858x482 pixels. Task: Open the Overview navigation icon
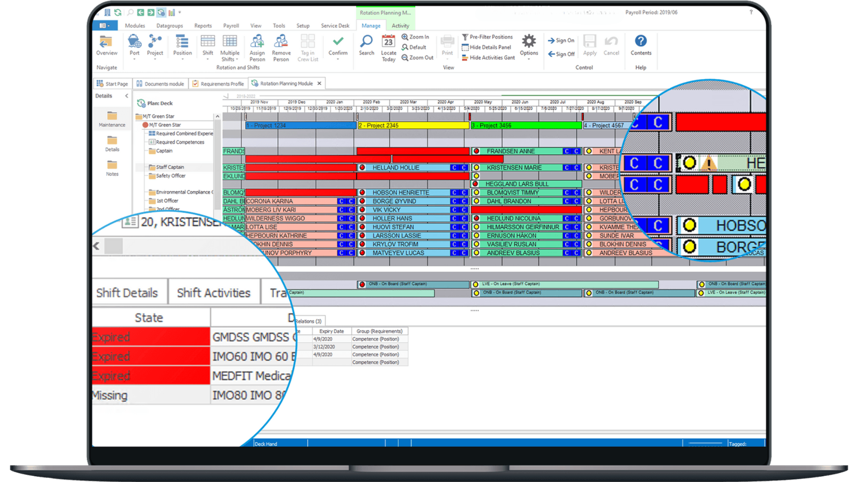(106, 42)
